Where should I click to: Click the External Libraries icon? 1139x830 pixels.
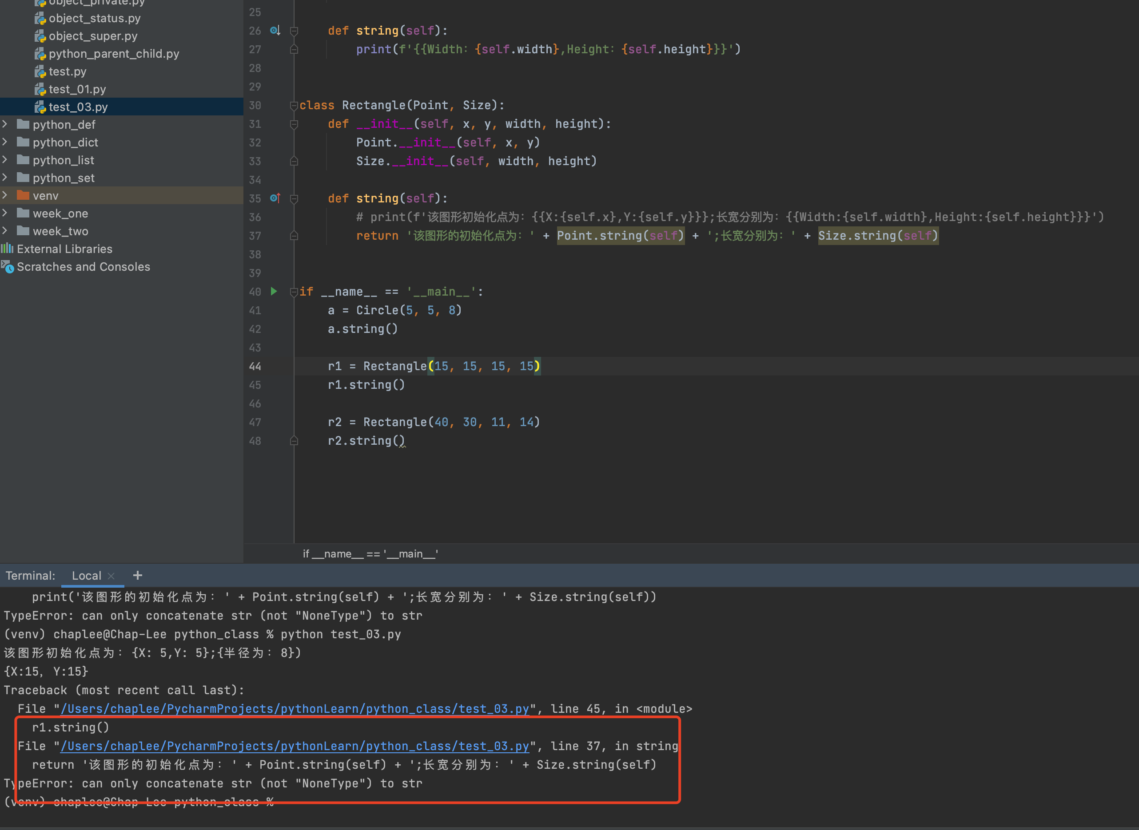[x=7, y=248]
